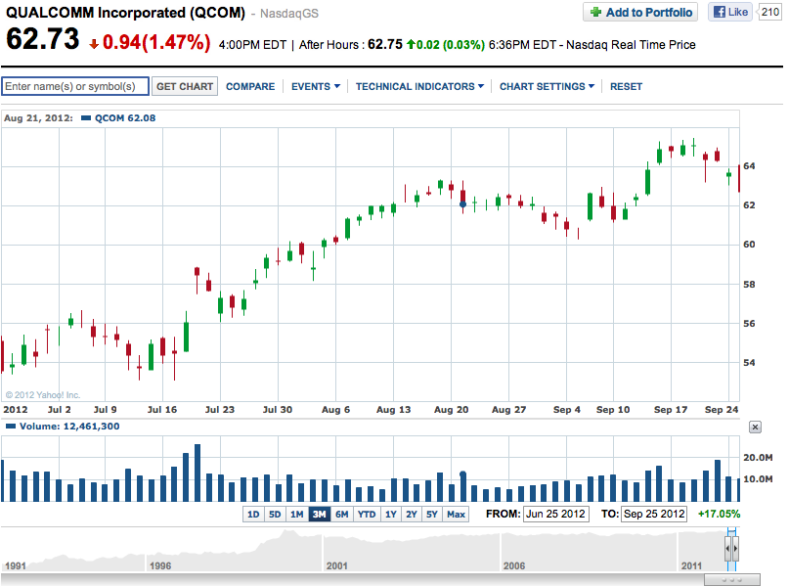
Task: Click the Aug 21, 2012 date readout
Action: (38, 118)
